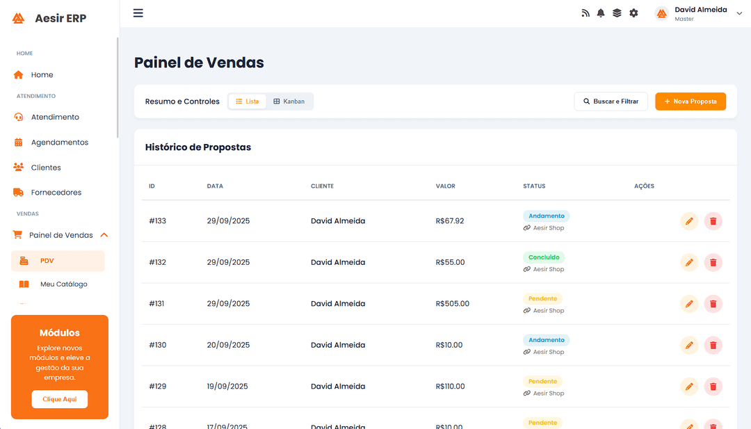Expand the David Almeida user dropdown
The height and width of the screenshot is (429, 751).
(x=738, y=13)
